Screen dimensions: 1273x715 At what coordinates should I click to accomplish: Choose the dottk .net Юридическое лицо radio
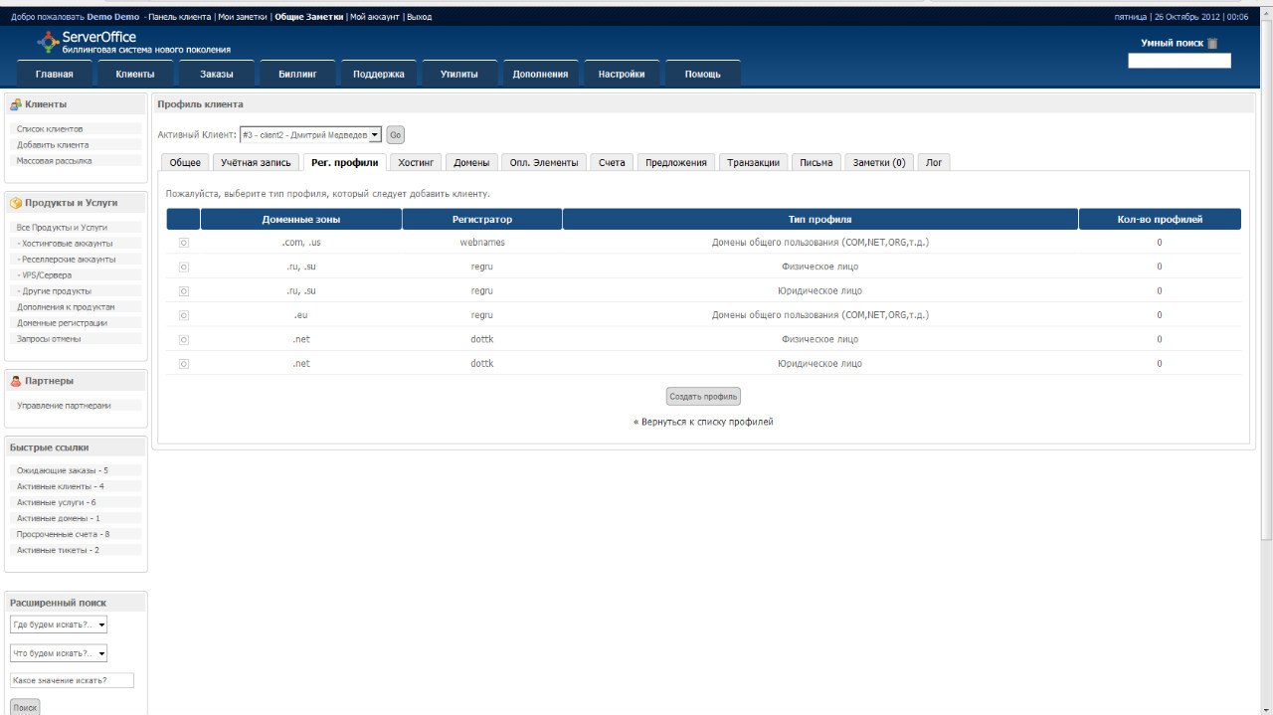click(184, 364)
